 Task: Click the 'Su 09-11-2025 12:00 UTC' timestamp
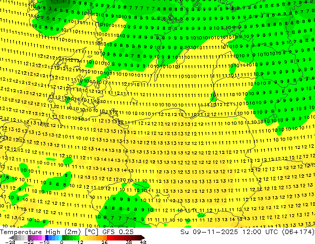229,232
